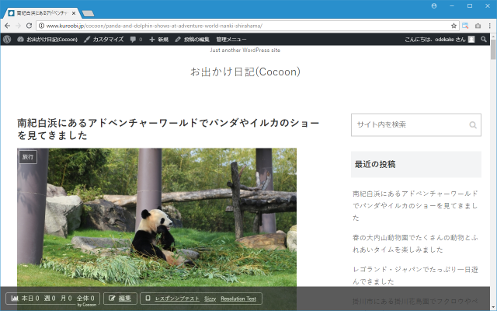Click 新規 to add new content
This screenshot has width=497, height=311.
pyautogui.click(x=158, y=40)
